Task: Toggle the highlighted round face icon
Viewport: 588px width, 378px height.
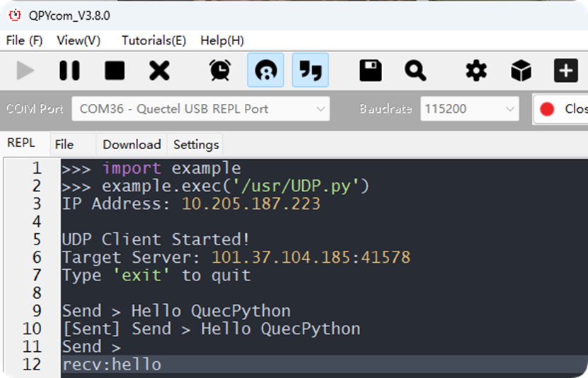Action: tap(265, 71)
